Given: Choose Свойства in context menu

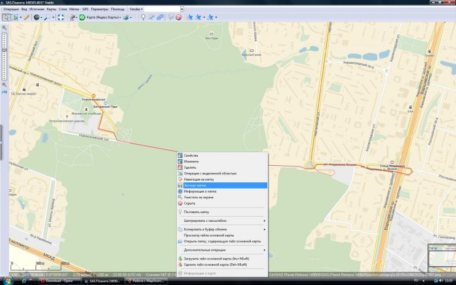Looking at the screenshot, I should pyautogui.click(x=222, y=156).
